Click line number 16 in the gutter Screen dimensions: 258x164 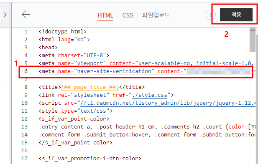coord(24,151)
